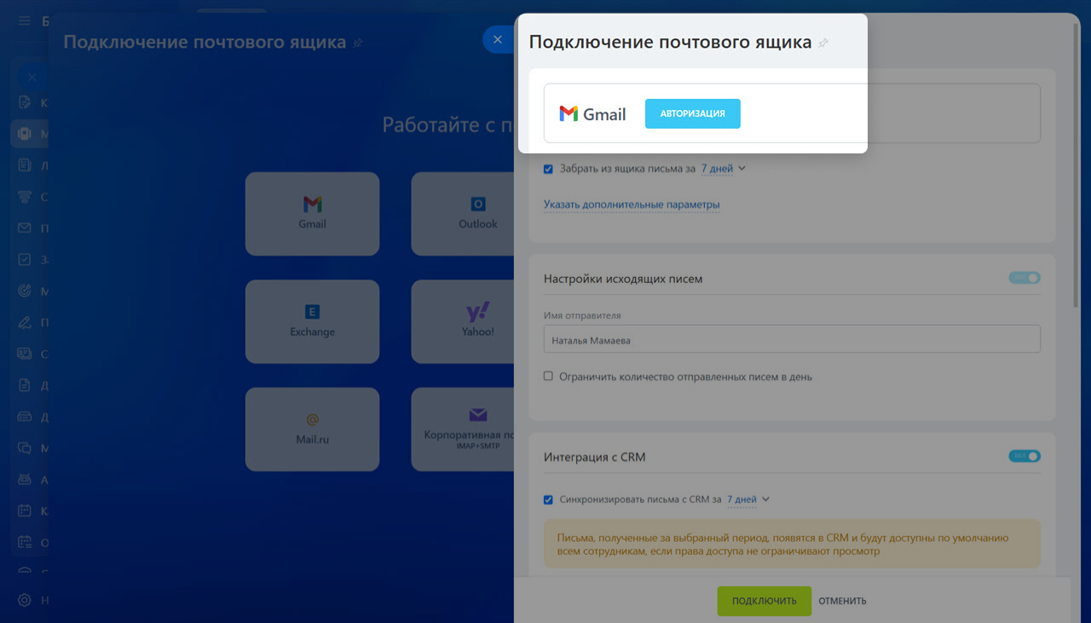The width and height of the screenshot is (1091, 623).
Task: Click the ОТМЕНИТЬ button
Action: click(842, 601)
